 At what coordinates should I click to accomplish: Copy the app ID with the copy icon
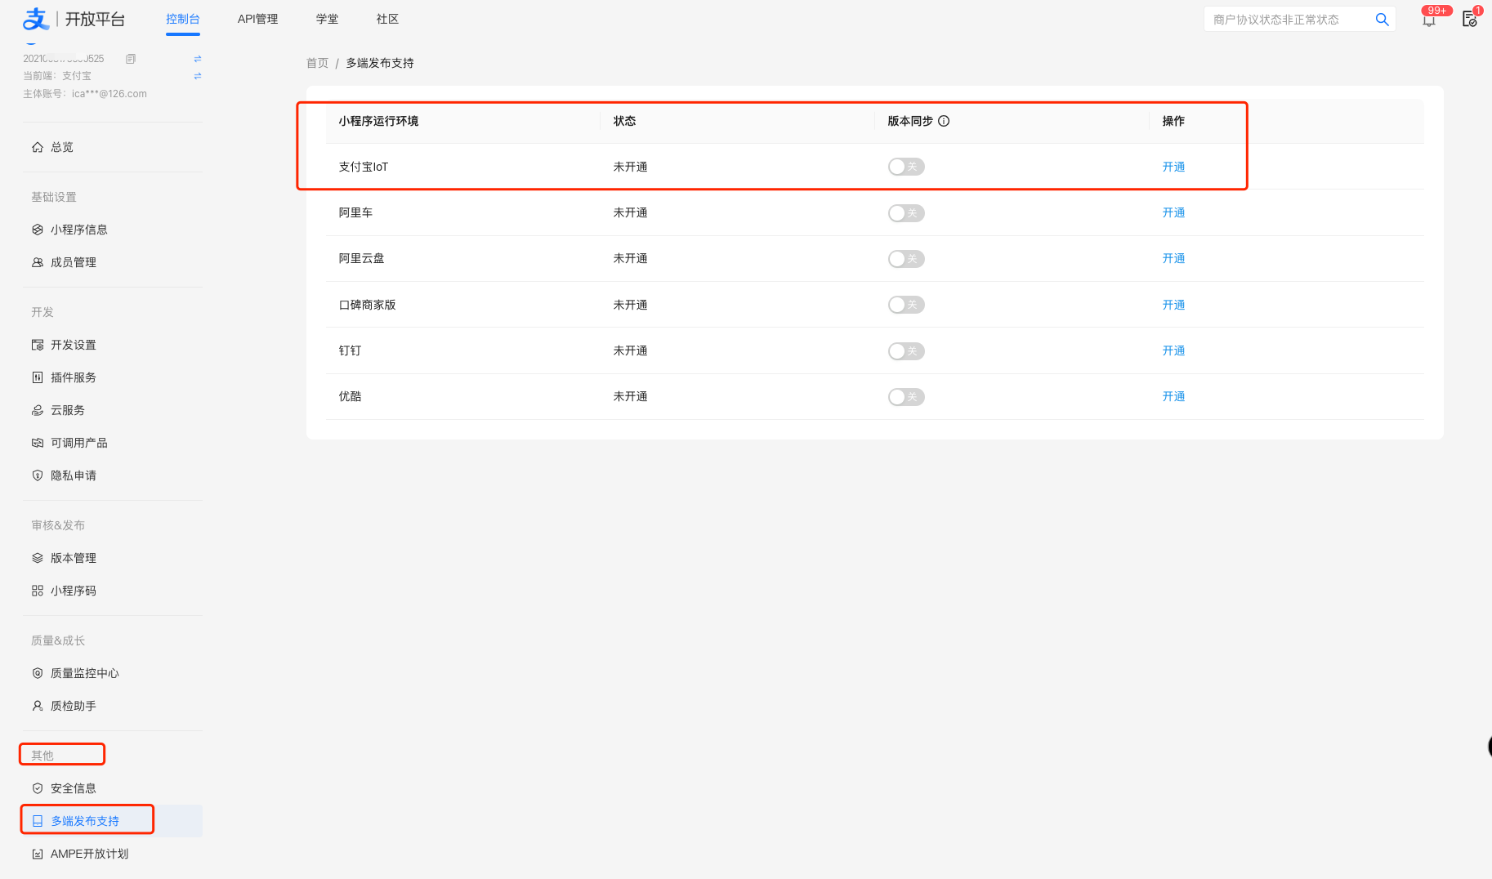[131, 59]
